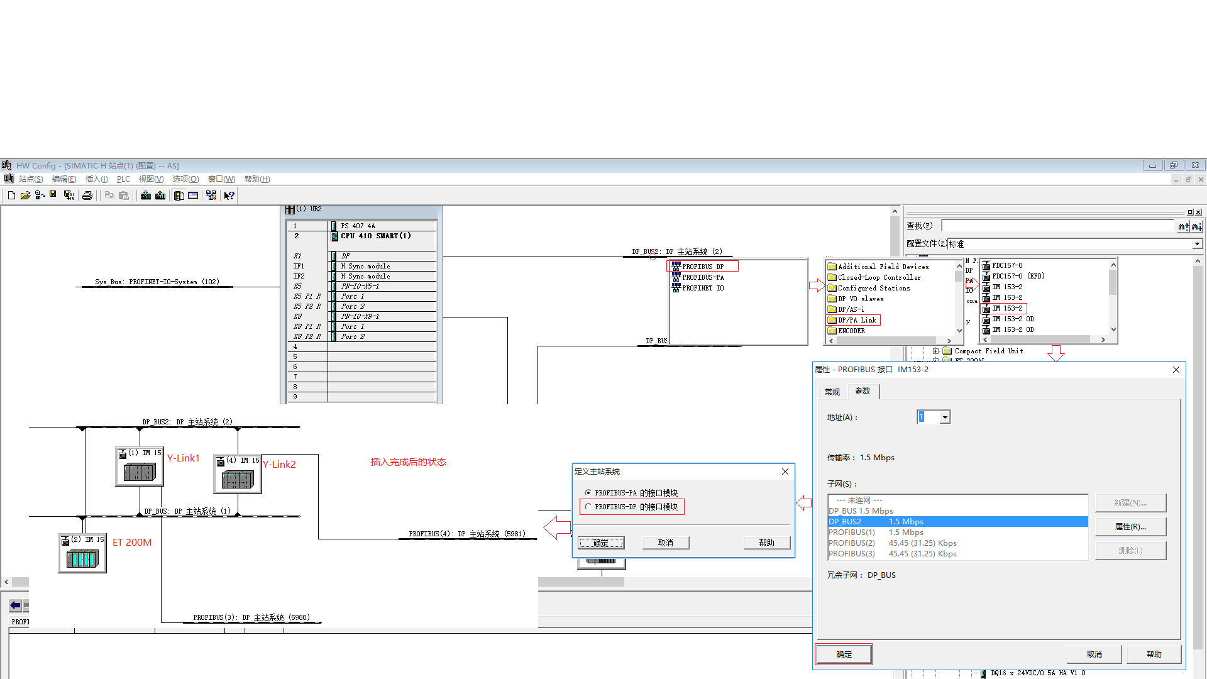Click the catalog search input field
Viewport: 1207px width, 679px height.
coord(1057,226)
